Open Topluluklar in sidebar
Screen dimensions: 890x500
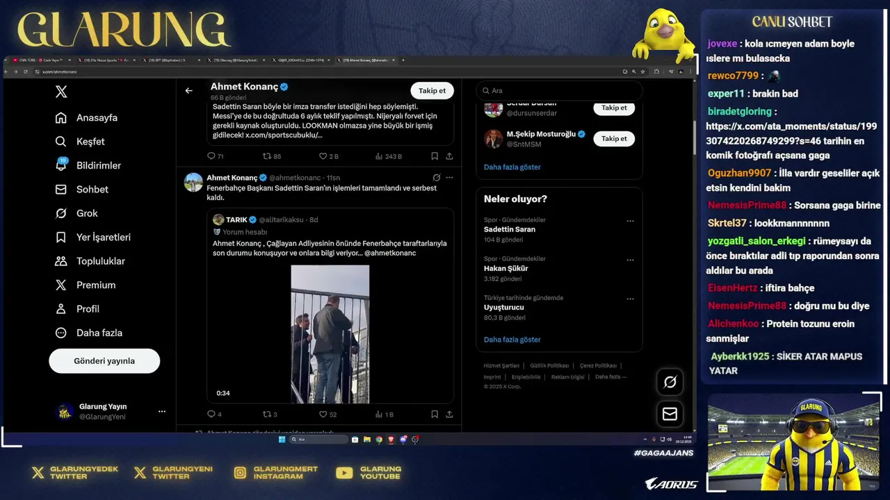click(90, 261)
